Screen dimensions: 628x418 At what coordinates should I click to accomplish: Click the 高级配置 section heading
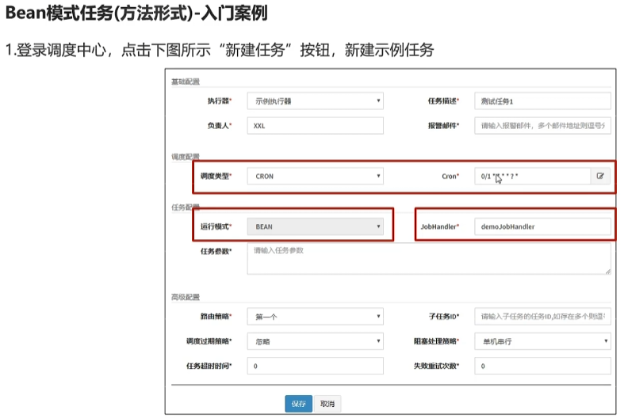(186, 297)
